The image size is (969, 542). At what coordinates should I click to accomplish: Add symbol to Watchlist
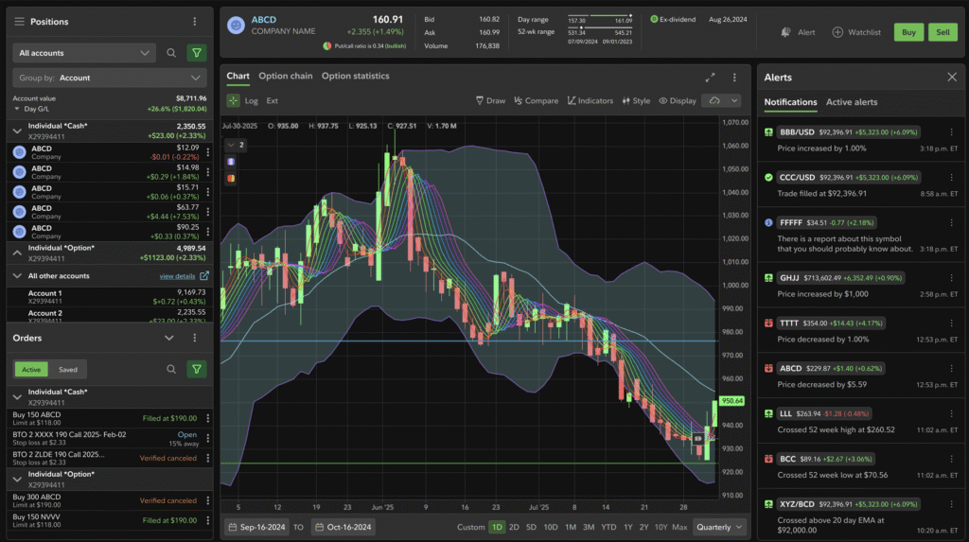(856, 32)
